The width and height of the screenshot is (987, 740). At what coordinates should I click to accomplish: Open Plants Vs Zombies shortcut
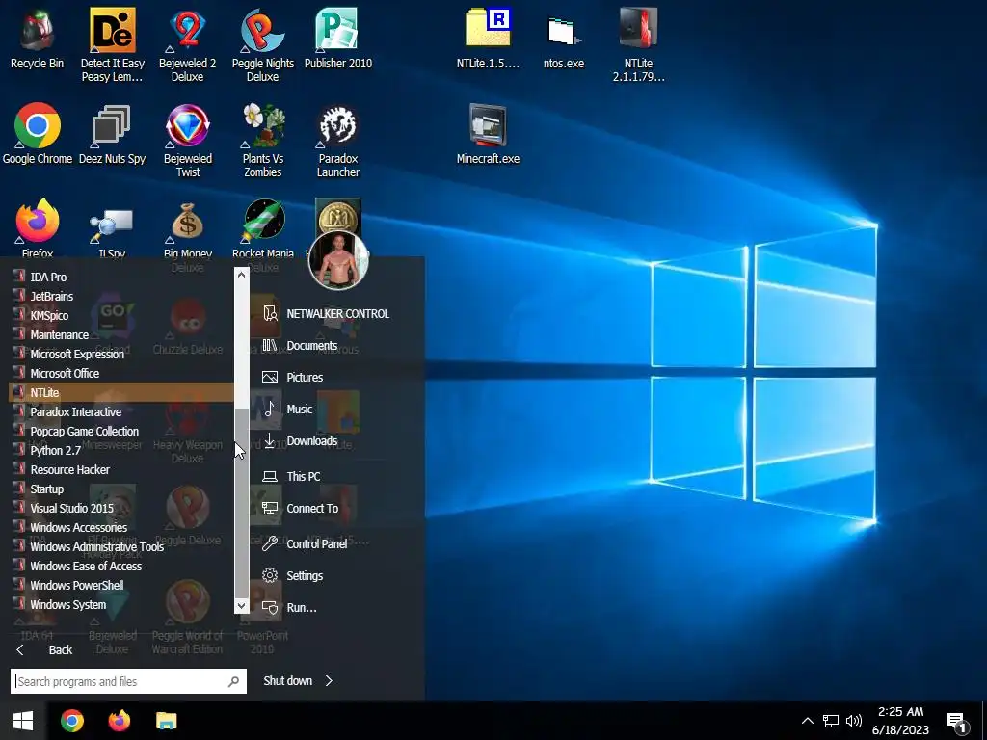point(262,140)
